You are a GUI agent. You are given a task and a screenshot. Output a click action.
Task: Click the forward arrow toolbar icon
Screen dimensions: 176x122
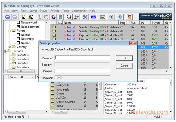(15, 17)
